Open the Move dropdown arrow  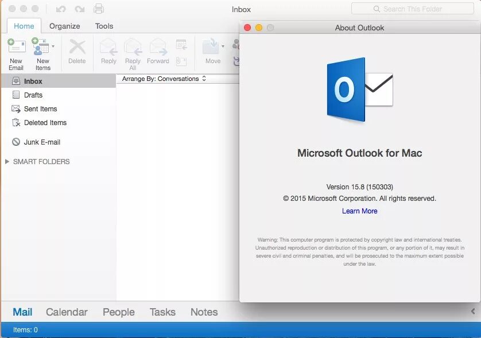pyautogui.click(x=223, y=46)
